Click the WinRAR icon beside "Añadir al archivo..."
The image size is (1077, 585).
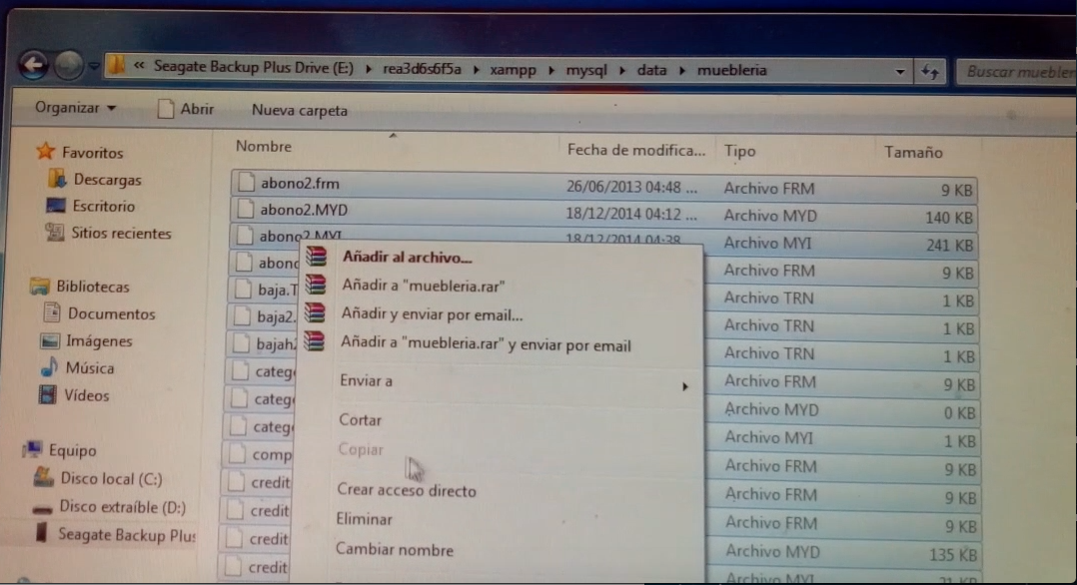(317, 256)
